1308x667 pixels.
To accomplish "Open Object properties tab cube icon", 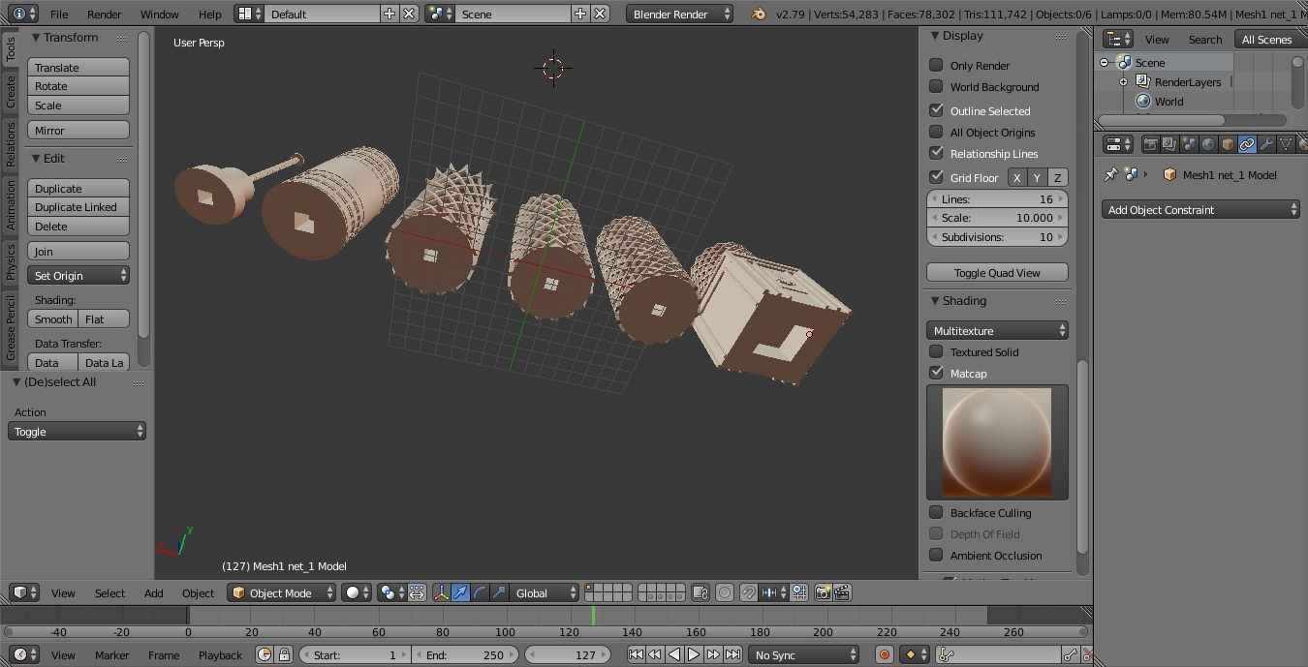I will pyautogui.click(x=1228, y=144).
